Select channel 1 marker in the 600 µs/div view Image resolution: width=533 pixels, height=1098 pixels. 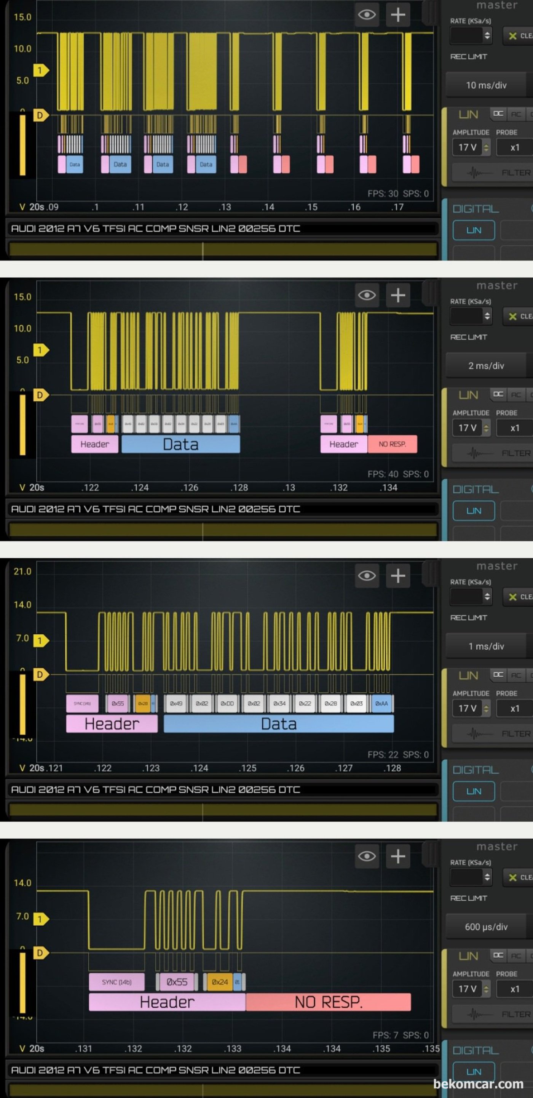[41, 919]
